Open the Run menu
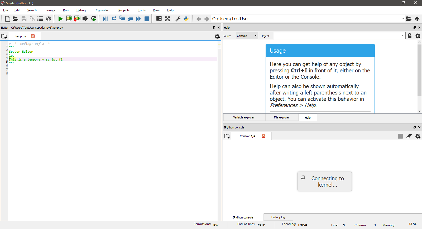Viewport: 422px width, 229px height. click(66, 10)
